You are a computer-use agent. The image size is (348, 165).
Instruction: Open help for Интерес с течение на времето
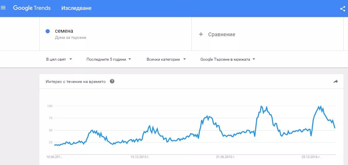[112, 81]
